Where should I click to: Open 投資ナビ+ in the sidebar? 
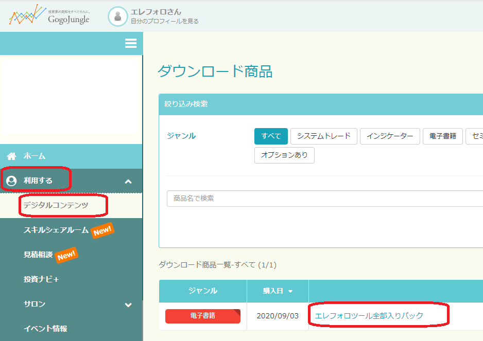[41, 279]
